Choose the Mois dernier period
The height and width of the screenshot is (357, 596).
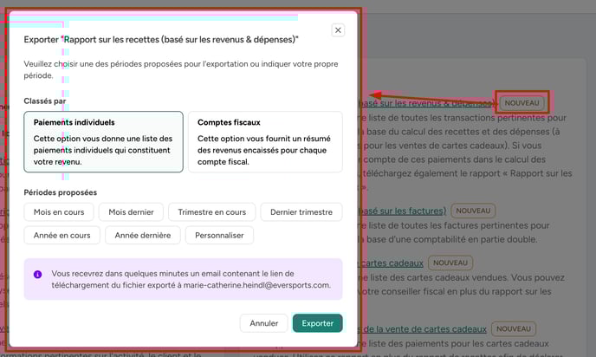(131, 212)
